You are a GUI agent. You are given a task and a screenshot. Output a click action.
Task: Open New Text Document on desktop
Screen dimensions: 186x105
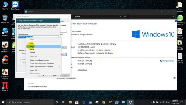pyautogui.click(x=180, y=58)
